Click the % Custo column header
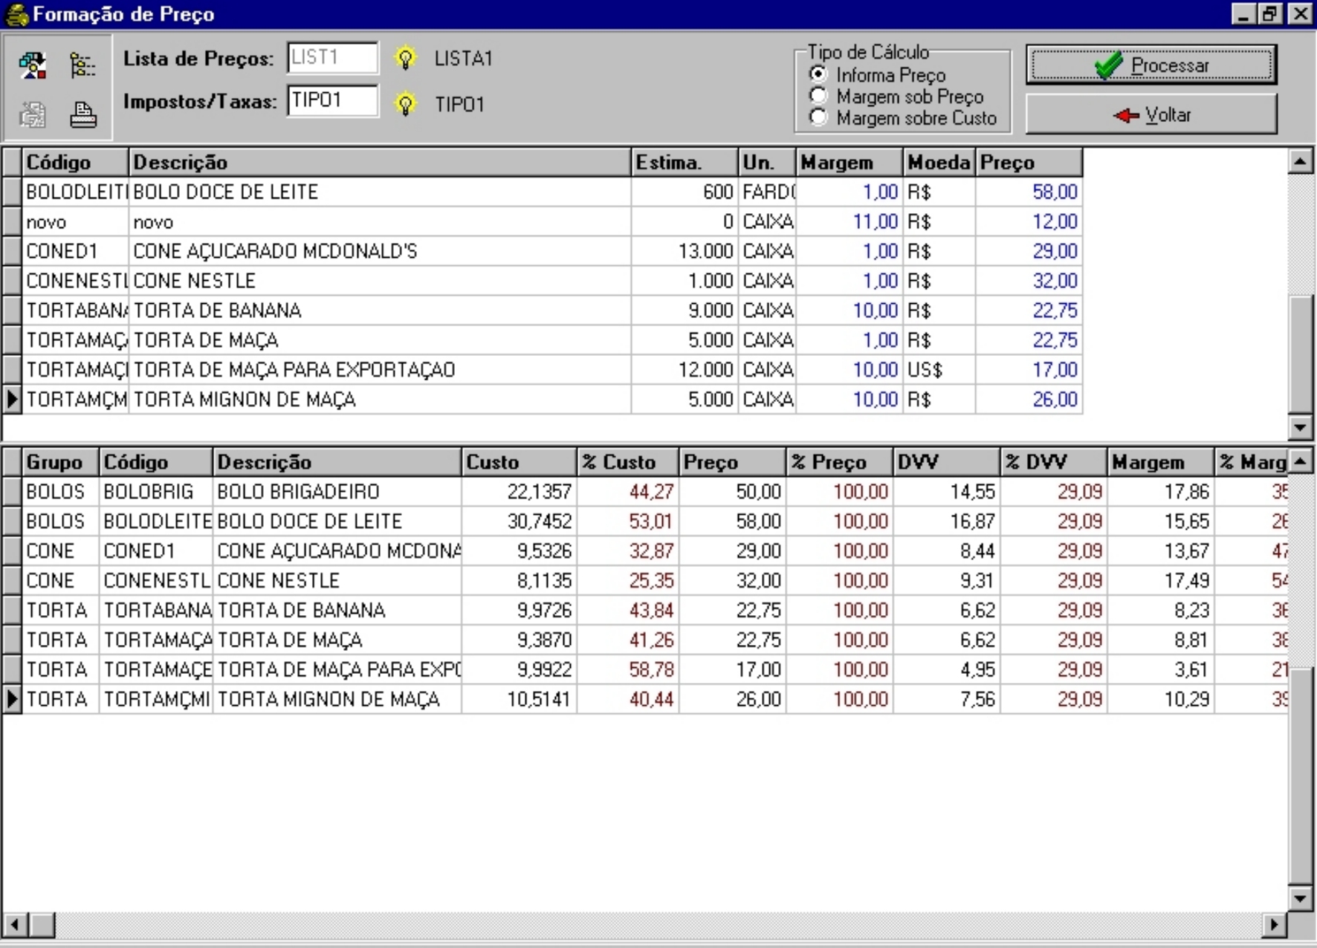The height and width of the screenshot is (948, 1317). coord(628,462)
